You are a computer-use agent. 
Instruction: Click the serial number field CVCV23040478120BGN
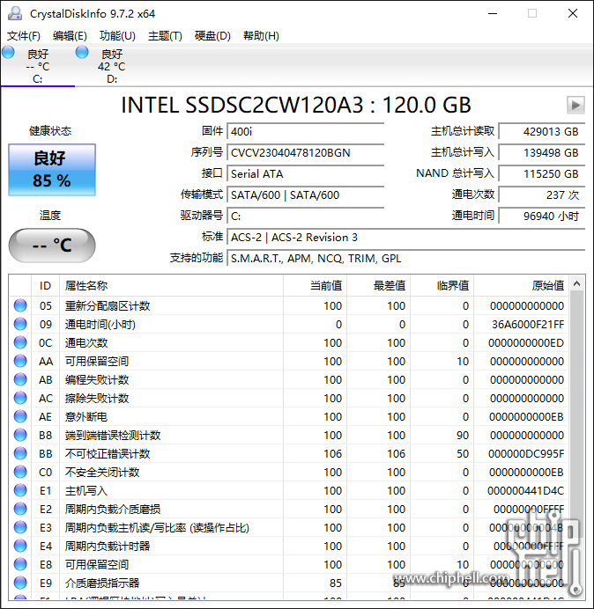pyautogui.click(x=305, y=152)
